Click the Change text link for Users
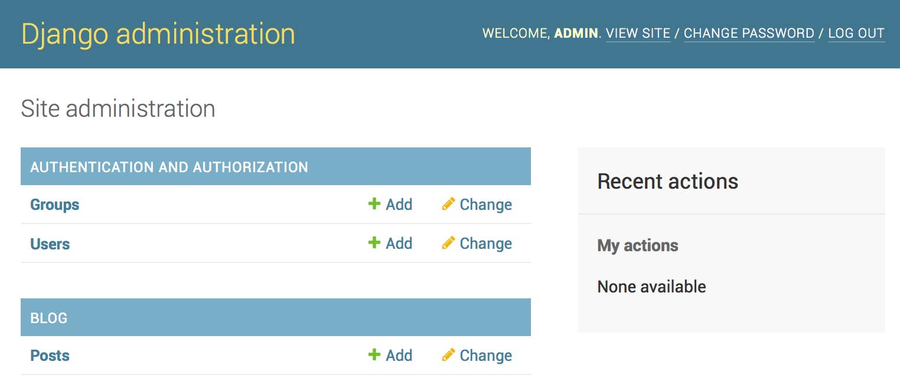900x388 pixels. coord(486,244)
